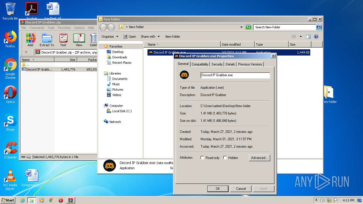
Task: Click the search magnifier icon in Explorer
Action: coord(319,27)
